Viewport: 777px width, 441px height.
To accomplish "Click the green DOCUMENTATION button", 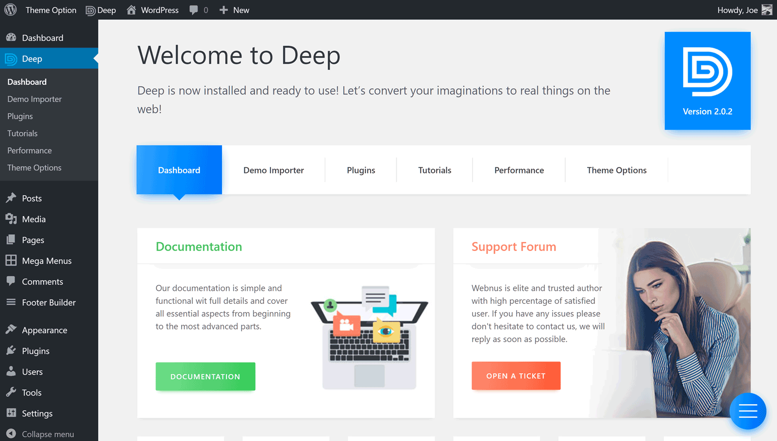I will pos(205,377).
